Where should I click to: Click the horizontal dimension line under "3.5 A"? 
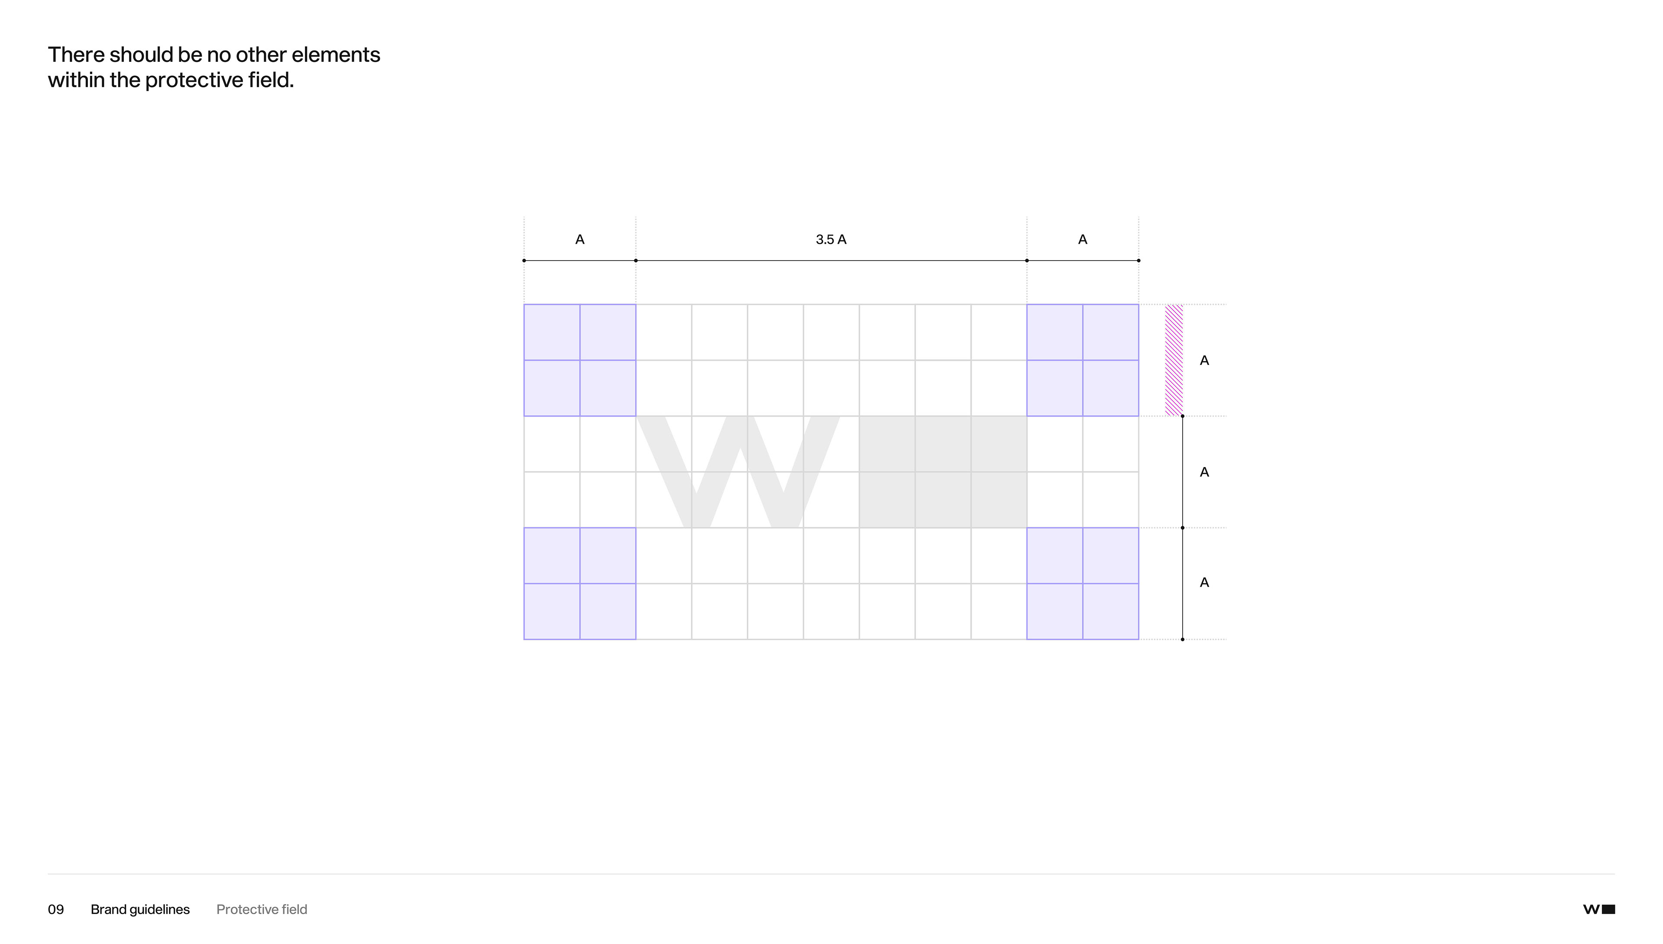[831, 261]
